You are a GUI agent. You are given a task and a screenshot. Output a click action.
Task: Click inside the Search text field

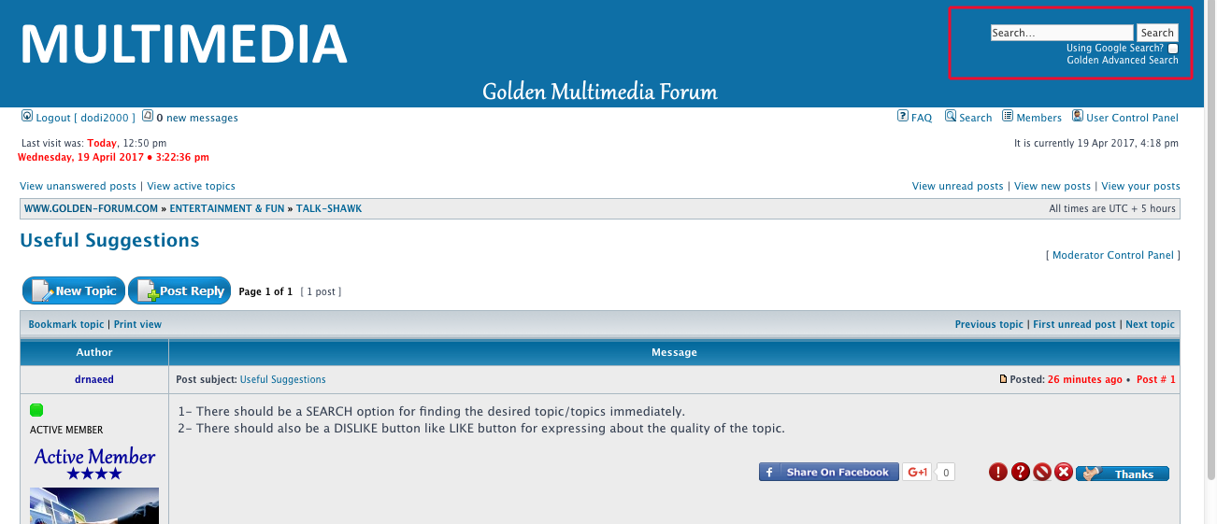[x=1061, y=33]
